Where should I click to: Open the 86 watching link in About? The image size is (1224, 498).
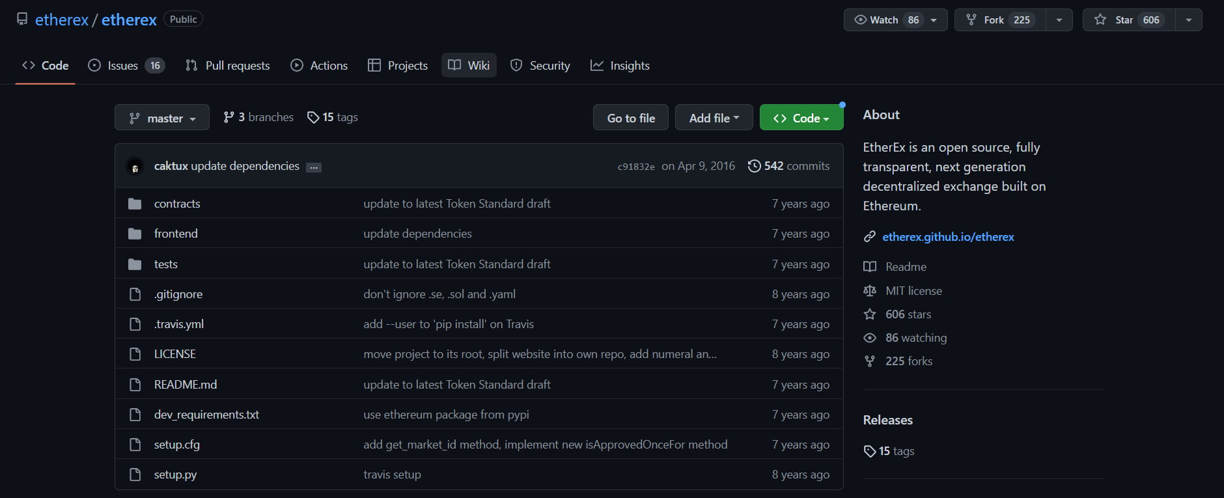coord(916,338)
